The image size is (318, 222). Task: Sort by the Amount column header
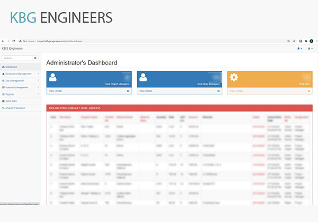coord(193,117)
